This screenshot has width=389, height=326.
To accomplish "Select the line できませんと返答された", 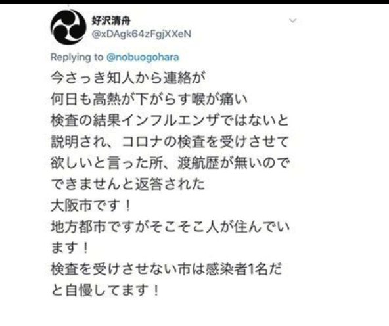I will (x=127, y=184).
